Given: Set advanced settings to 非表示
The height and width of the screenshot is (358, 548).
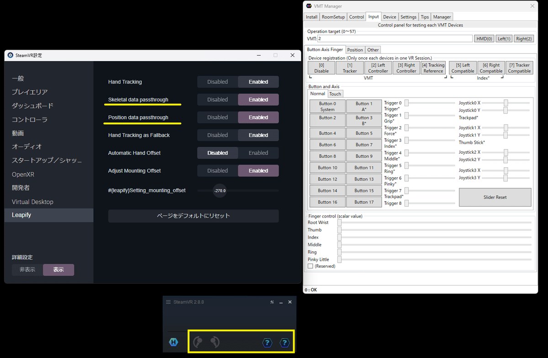Looking at the screenshot, I should pos(27,270).
